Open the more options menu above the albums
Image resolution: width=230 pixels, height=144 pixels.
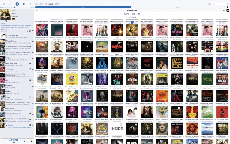227,17
